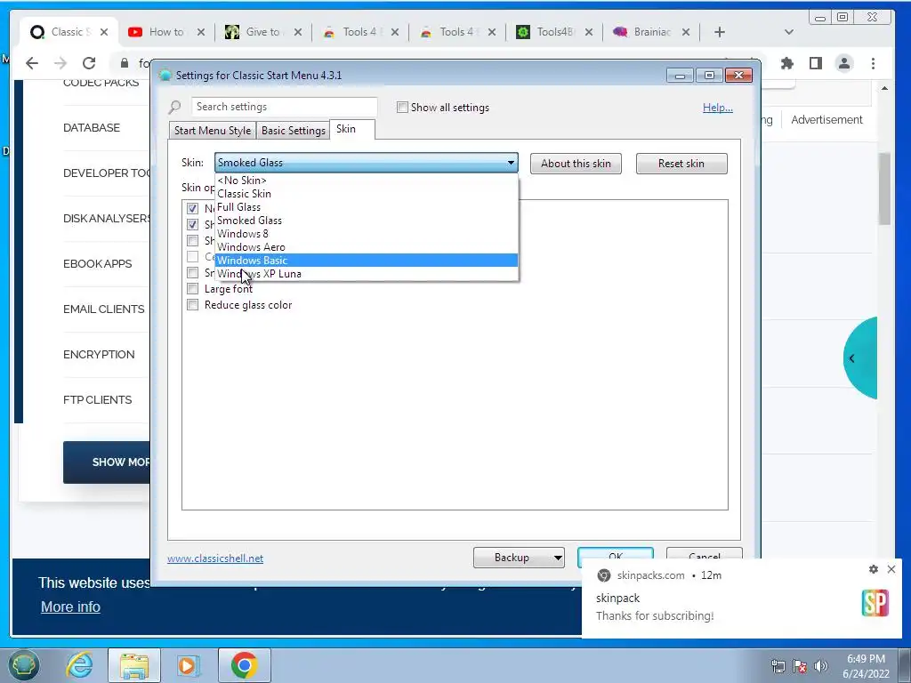Click the site lock icon in address bar
Image resolution: width=911 pixels, height=683 pixels.
click(125, 63)
